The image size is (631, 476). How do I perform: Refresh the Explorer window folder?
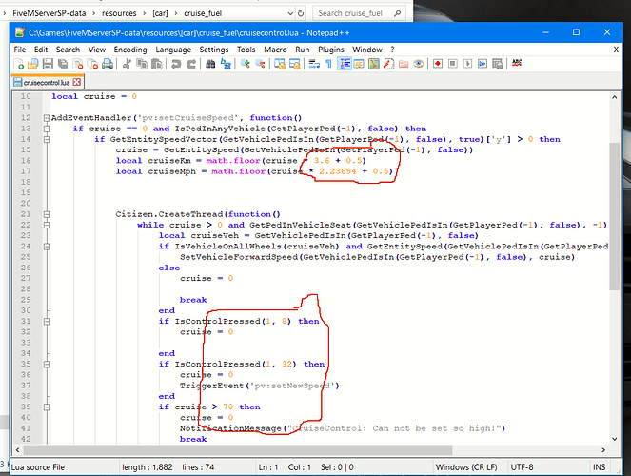(301, 13)
